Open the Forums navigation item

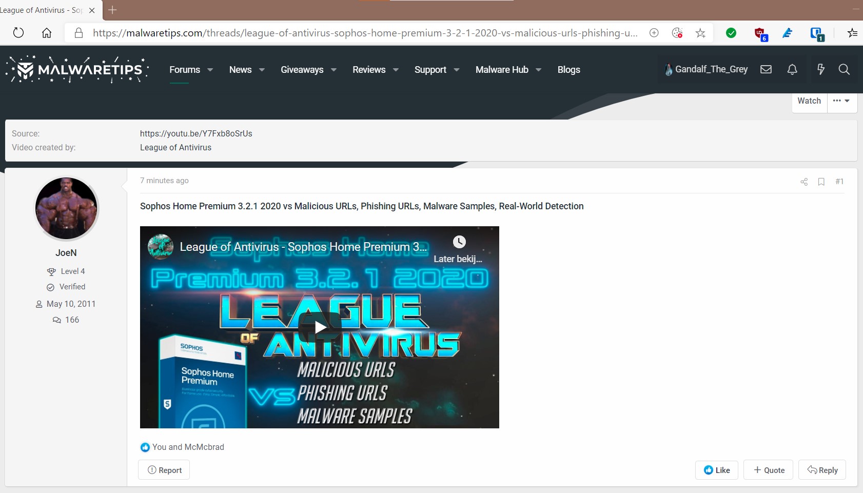[185, 70]
